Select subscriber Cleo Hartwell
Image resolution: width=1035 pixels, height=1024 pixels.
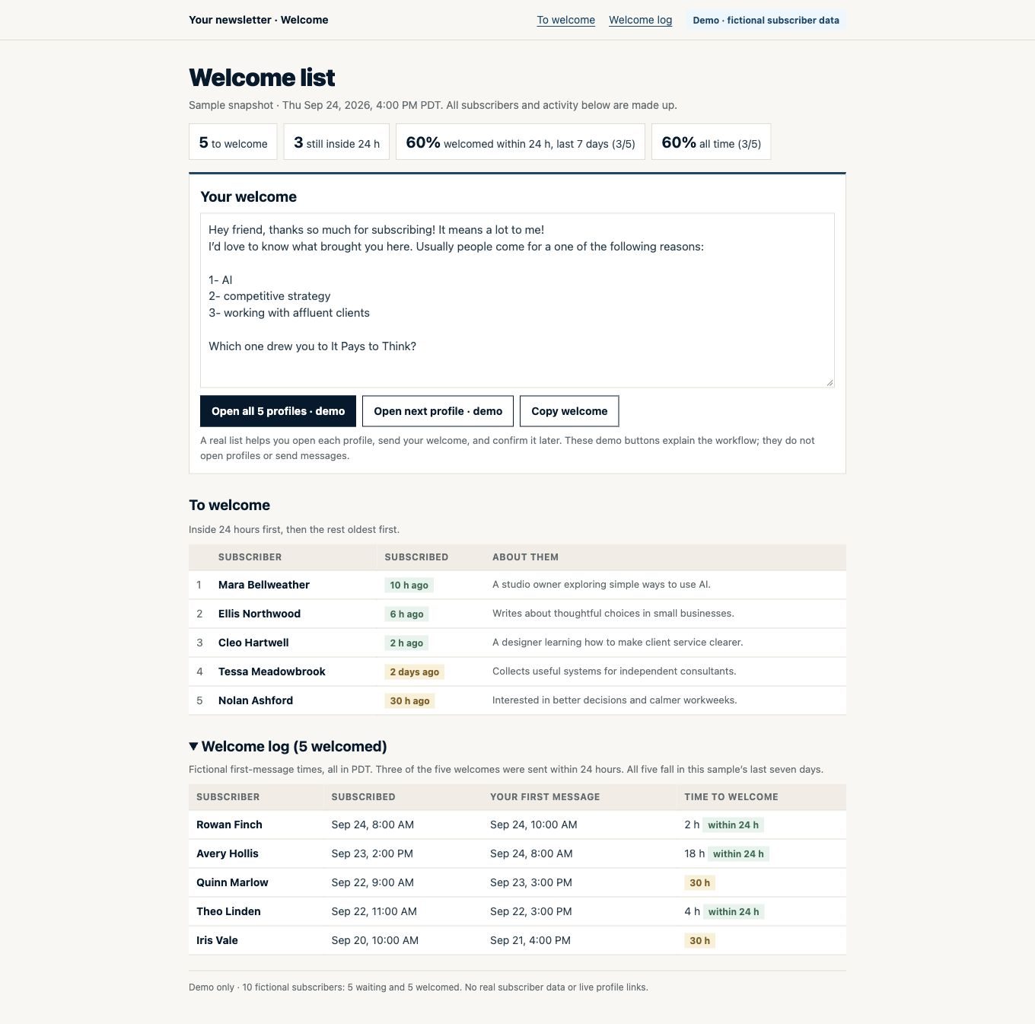coord(253,643)
